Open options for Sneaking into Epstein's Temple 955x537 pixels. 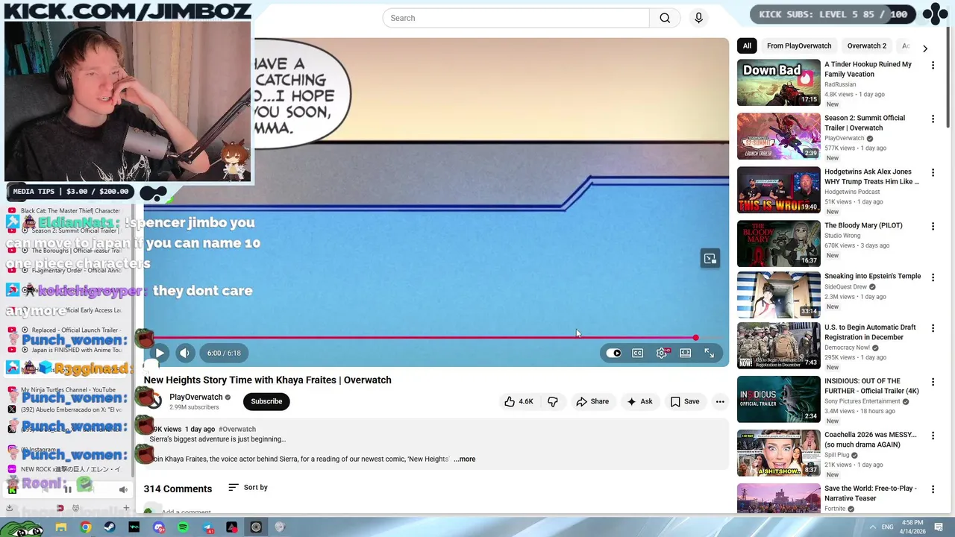coord(933,277)
